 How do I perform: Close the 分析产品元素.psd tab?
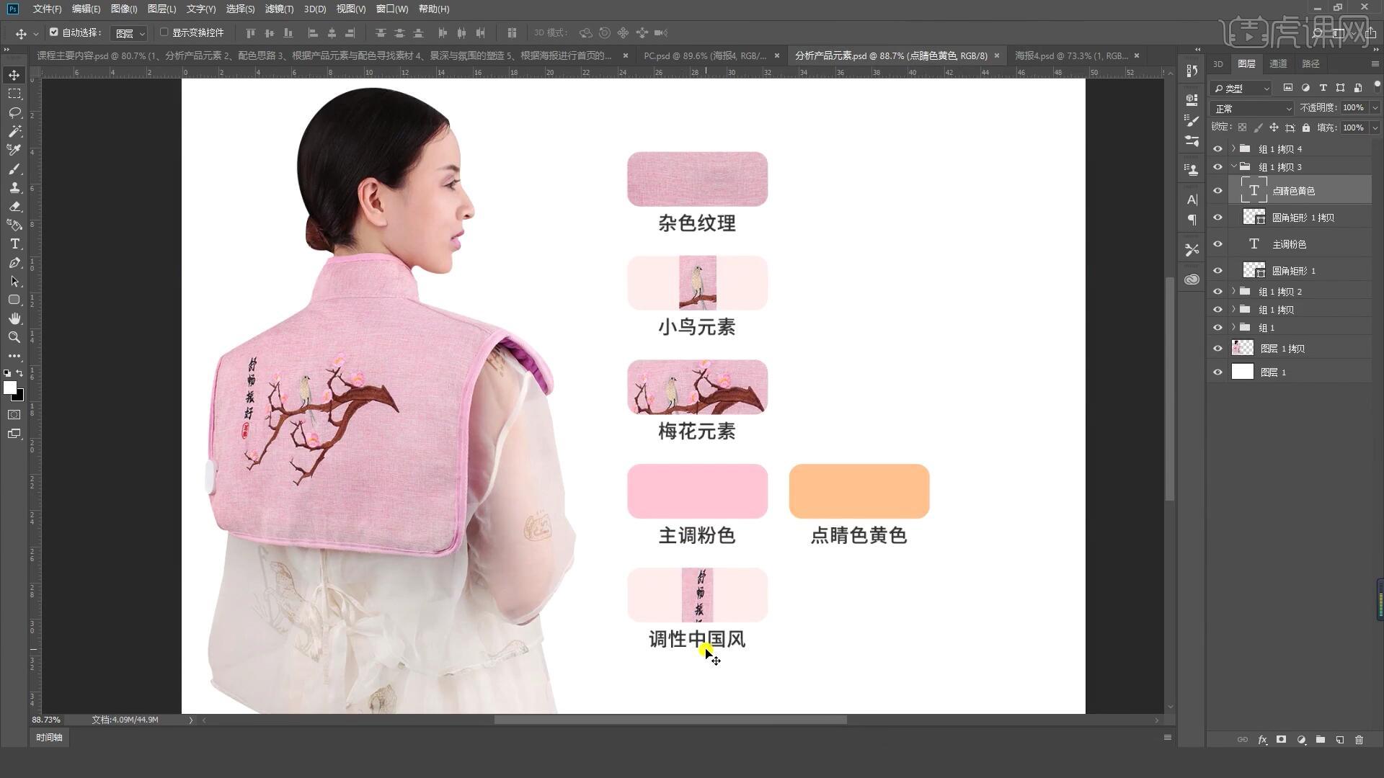pos(997,55)
